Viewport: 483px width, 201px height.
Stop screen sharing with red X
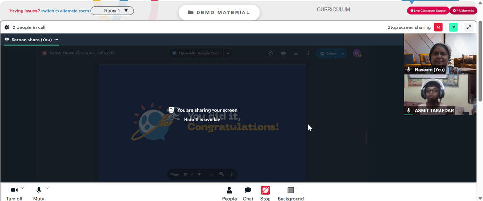click(x=438, y=27)
